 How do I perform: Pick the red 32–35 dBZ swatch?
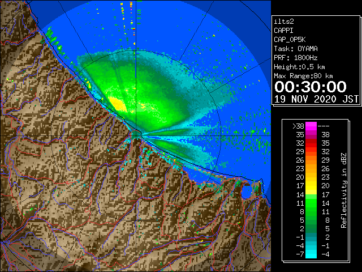click(x=311, y=143)
